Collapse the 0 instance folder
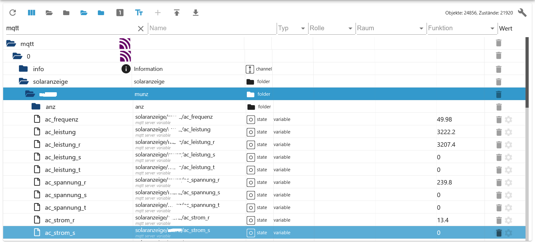Viewport: 535px width, 244px height. [17, 56]
